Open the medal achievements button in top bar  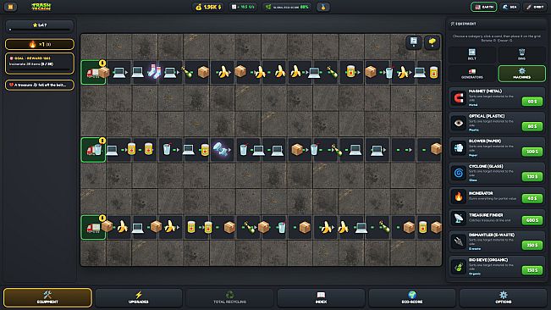click(x=323, y=7)
